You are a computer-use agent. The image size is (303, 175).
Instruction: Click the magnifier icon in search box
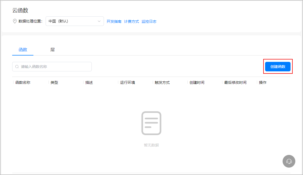[17, 67]
